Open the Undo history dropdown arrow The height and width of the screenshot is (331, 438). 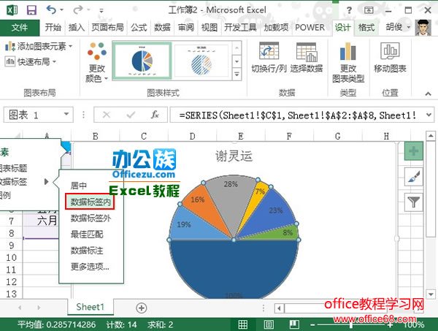click(62, 10)
